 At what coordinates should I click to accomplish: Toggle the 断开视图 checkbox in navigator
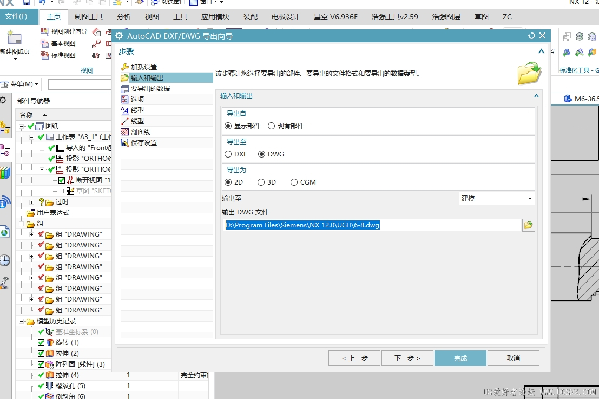pos(62,180)
